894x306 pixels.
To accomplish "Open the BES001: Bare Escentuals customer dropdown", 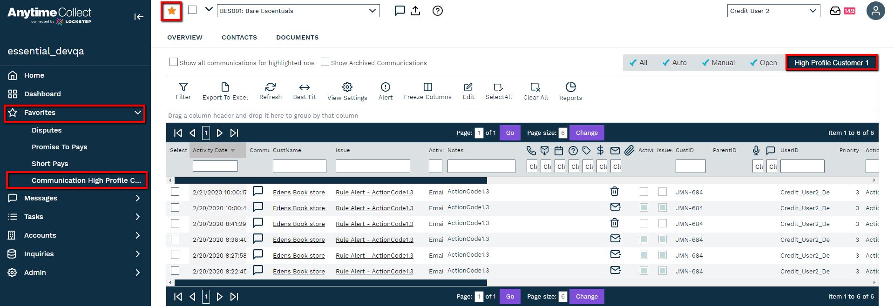I will [x=298, y=11].
